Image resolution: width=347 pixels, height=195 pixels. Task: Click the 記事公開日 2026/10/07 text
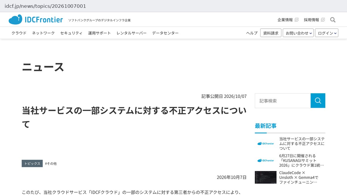click(x=224, y=96)
